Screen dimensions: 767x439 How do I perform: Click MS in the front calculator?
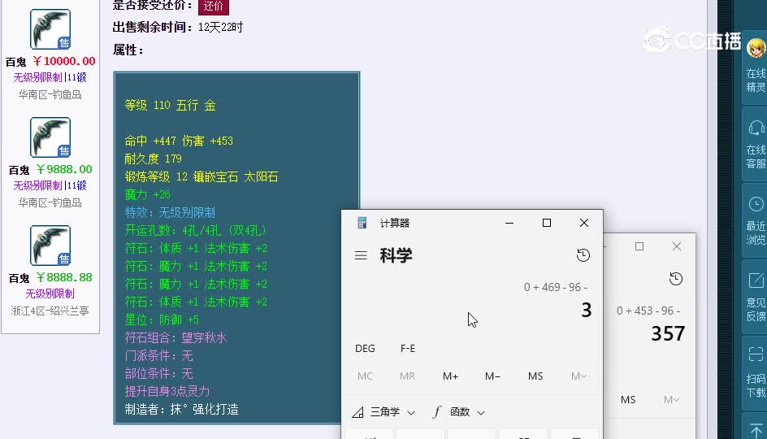tap(535, 376)
